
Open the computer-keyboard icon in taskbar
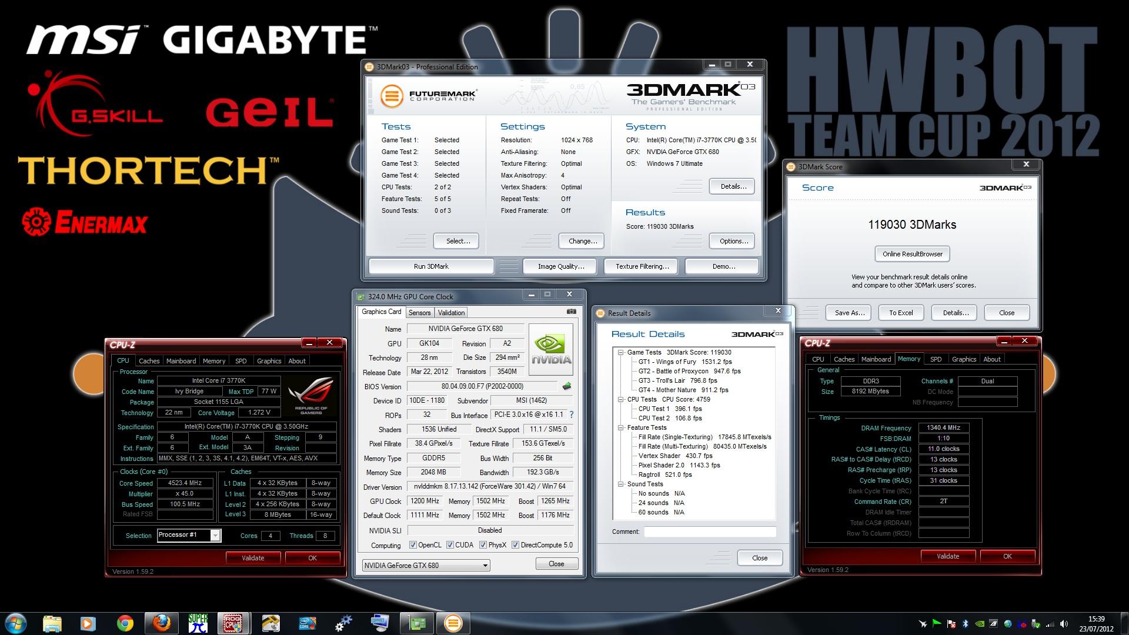coord(380,623)
